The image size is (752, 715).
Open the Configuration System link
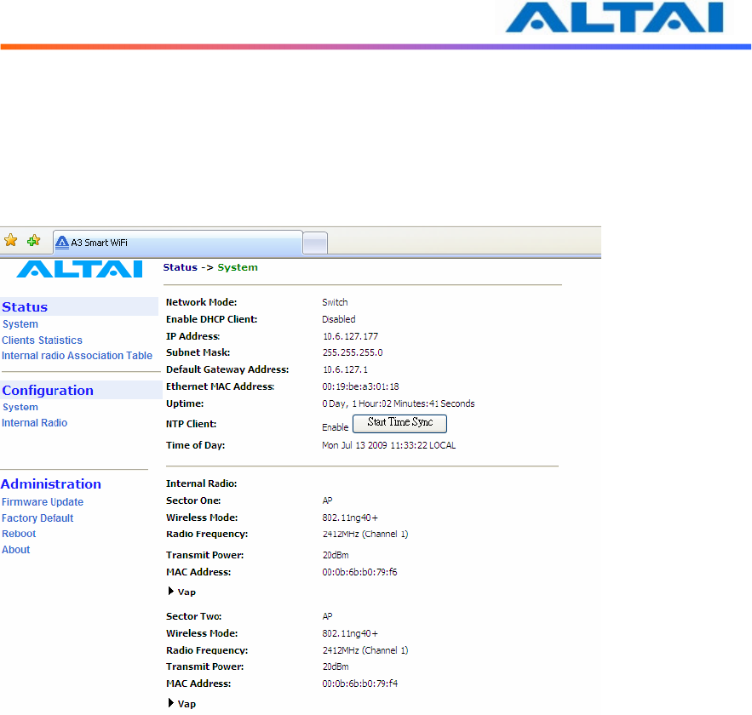[20, 407]
